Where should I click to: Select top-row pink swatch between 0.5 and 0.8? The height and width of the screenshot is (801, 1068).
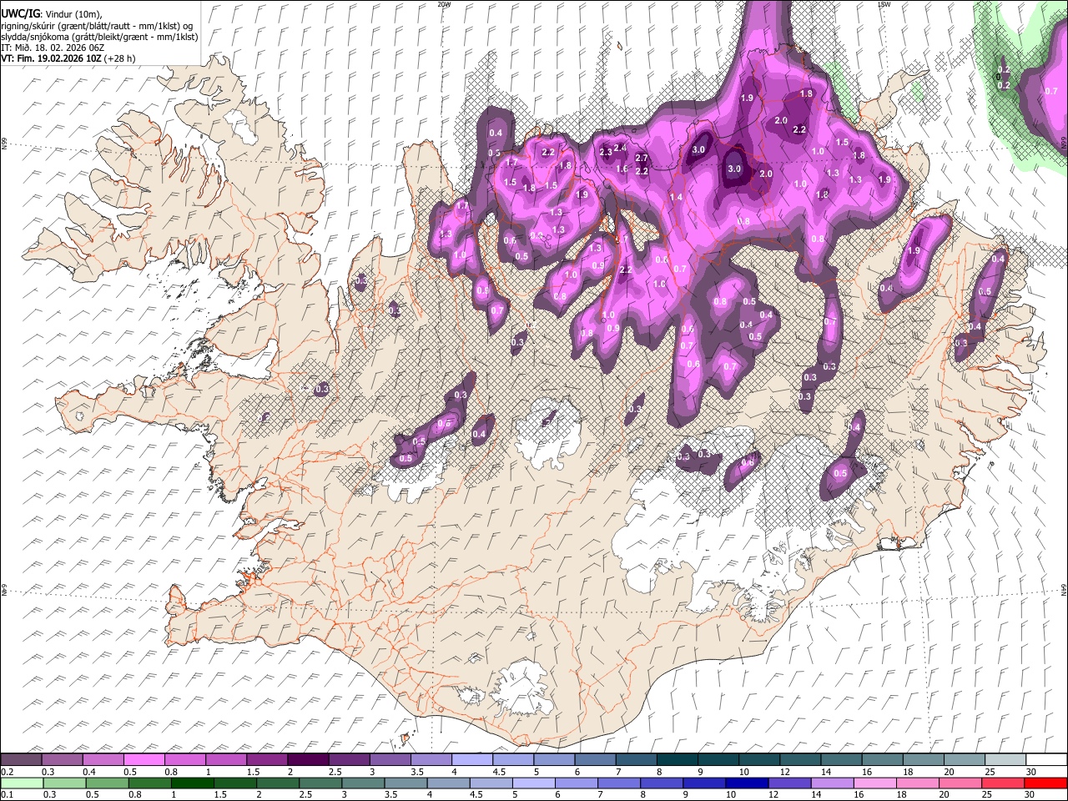tap(144, 759)
